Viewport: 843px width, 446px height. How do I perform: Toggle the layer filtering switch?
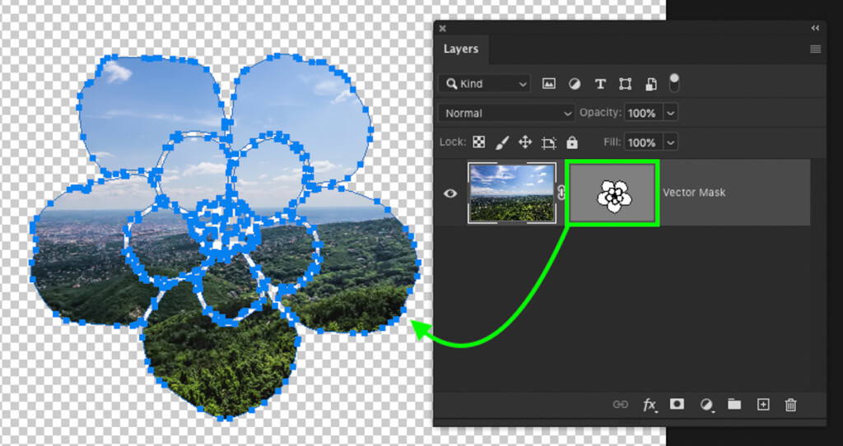click(674, 83)
